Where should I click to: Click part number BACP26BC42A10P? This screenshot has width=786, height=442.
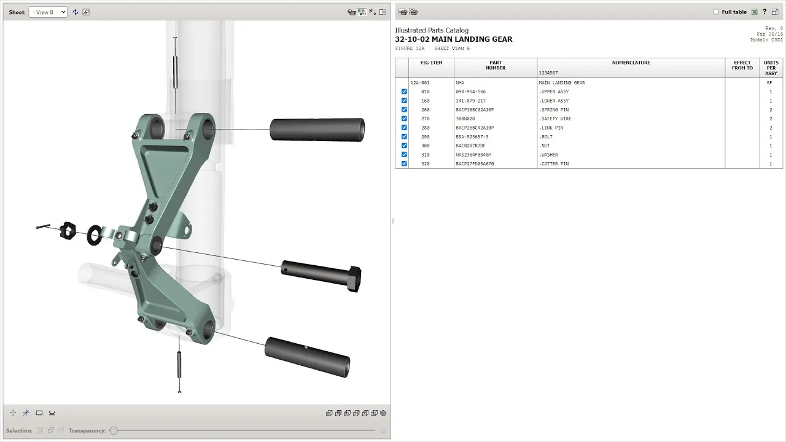click(475, 128)
